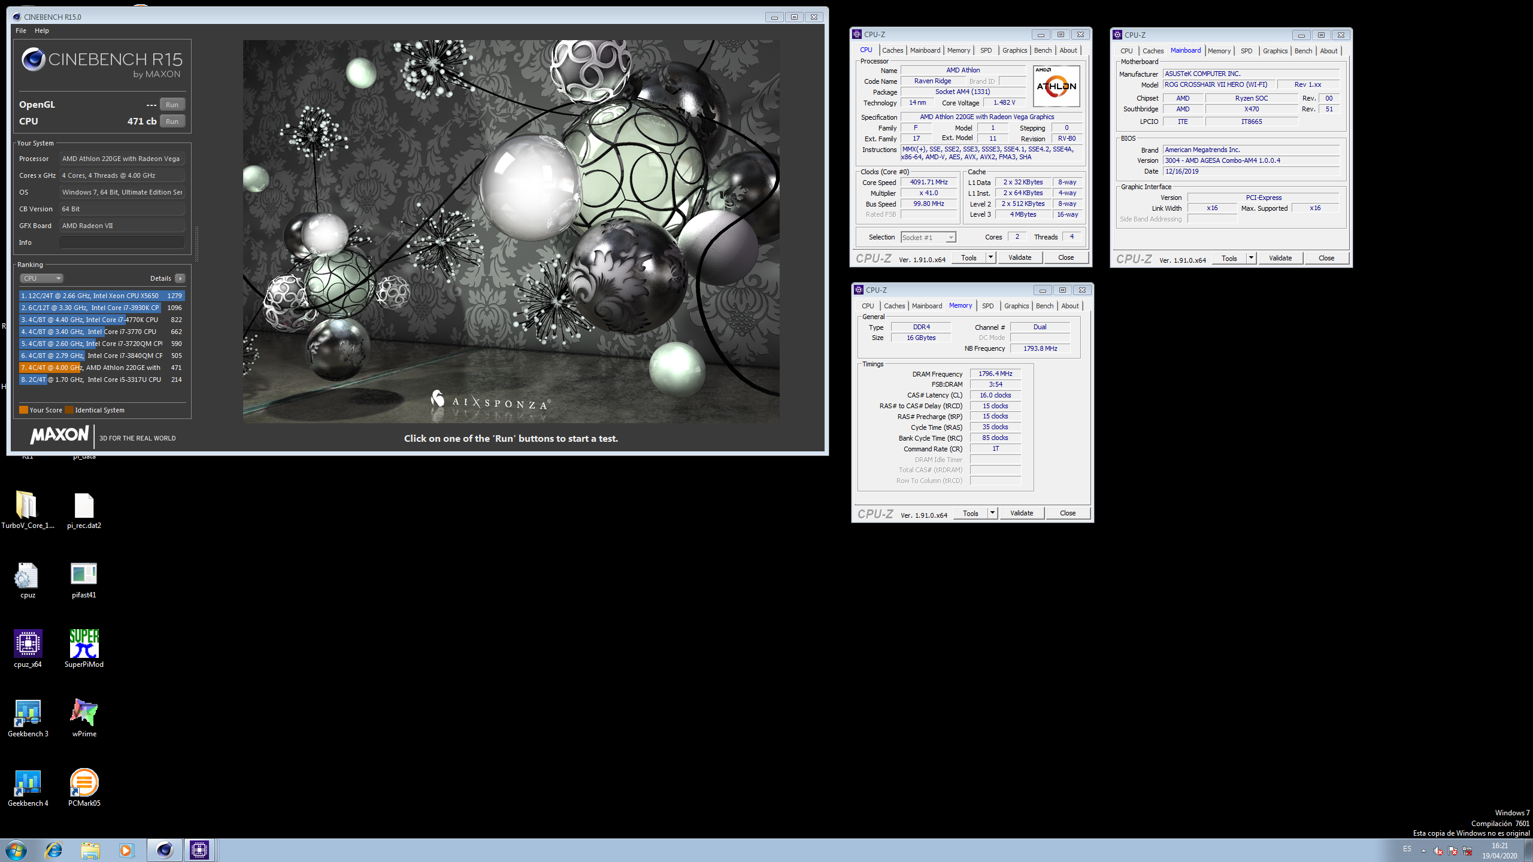Open the CPU ranking type dropdown
Image resolution: width=1533 pixels, height=862 pixels.
click(x=41, y=278)
